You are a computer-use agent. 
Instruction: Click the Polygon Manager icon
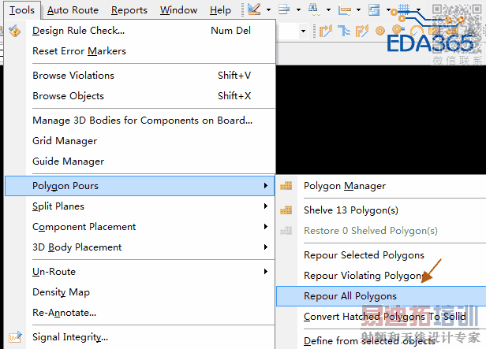(286, 186)
